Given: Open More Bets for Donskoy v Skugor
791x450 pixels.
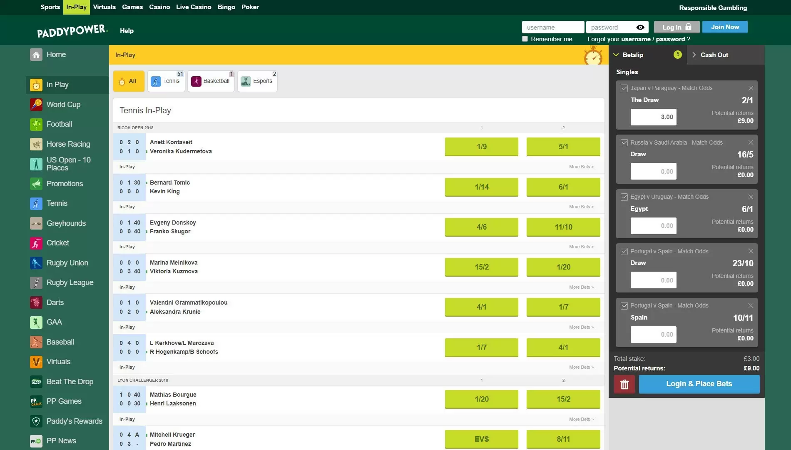Looking at the screenshot, I should (581, 247).
